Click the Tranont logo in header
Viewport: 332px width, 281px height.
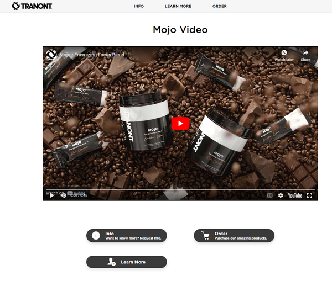(x=32, y=6)
